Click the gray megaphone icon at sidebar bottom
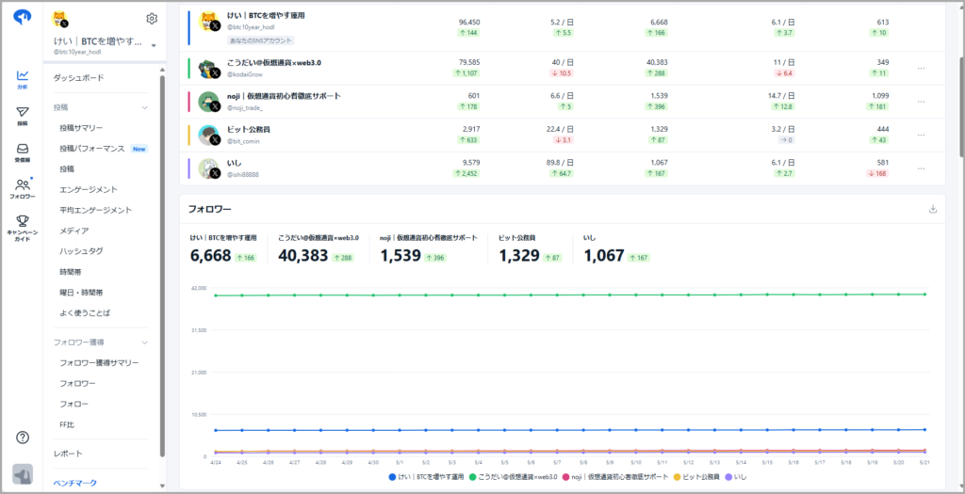The height and width of the screenshot is (494, 965). [23, 475]
